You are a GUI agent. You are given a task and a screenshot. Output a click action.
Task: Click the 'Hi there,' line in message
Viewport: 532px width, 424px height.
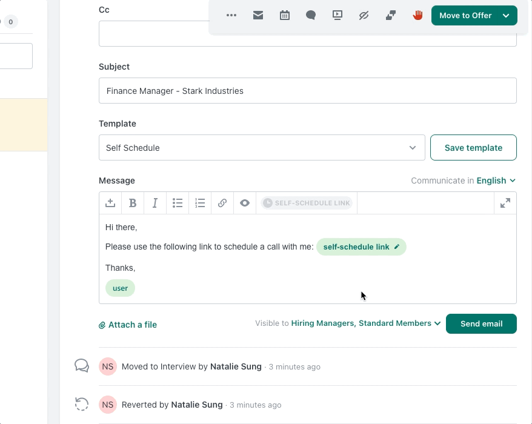(121, 227)
